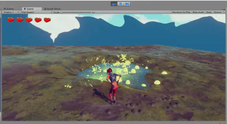Switch to the Scene tab

[x=9, y=9]
